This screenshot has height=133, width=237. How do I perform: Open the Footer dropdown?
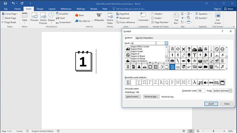[x=157, y=18]
